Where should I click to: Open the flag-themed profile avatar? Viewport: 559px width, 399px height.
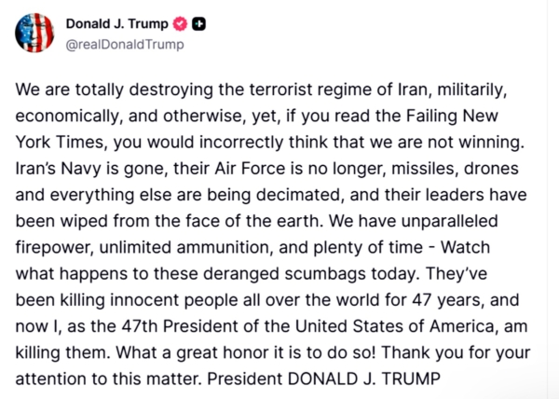pos(34,33)
